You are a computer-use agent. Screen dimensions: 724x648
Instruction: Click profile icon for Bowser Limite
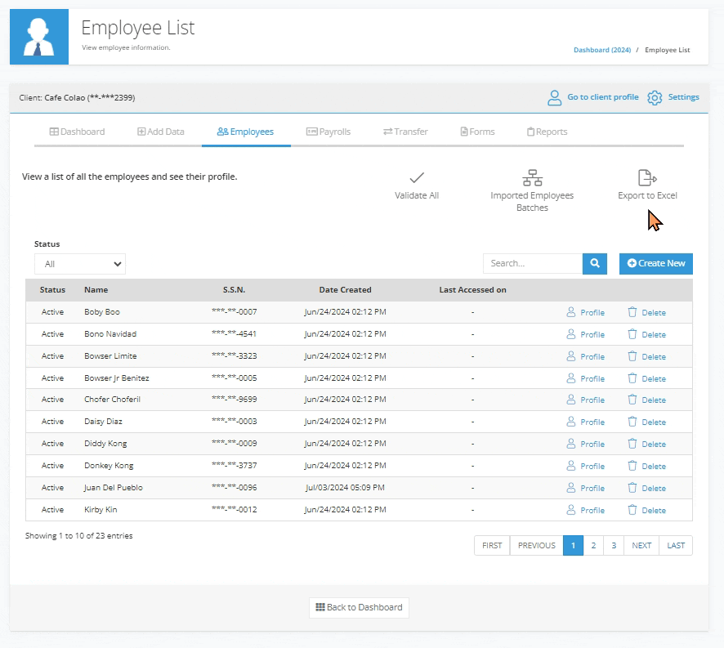(x=571, y=356)
